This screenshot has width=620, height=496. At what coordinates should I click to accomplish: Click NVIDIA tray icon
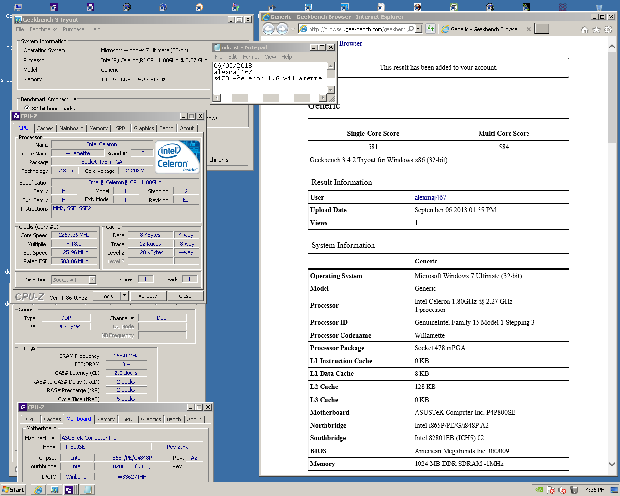coord(539,490)
